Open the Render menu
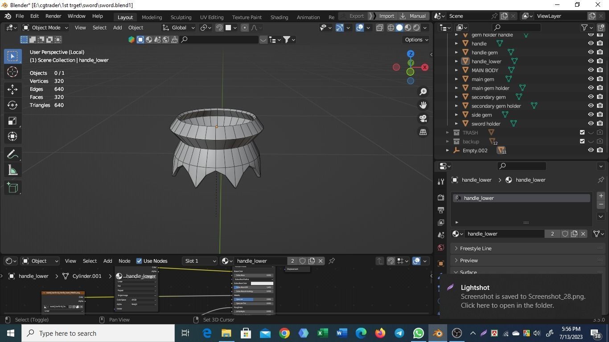 pos(53,16)
